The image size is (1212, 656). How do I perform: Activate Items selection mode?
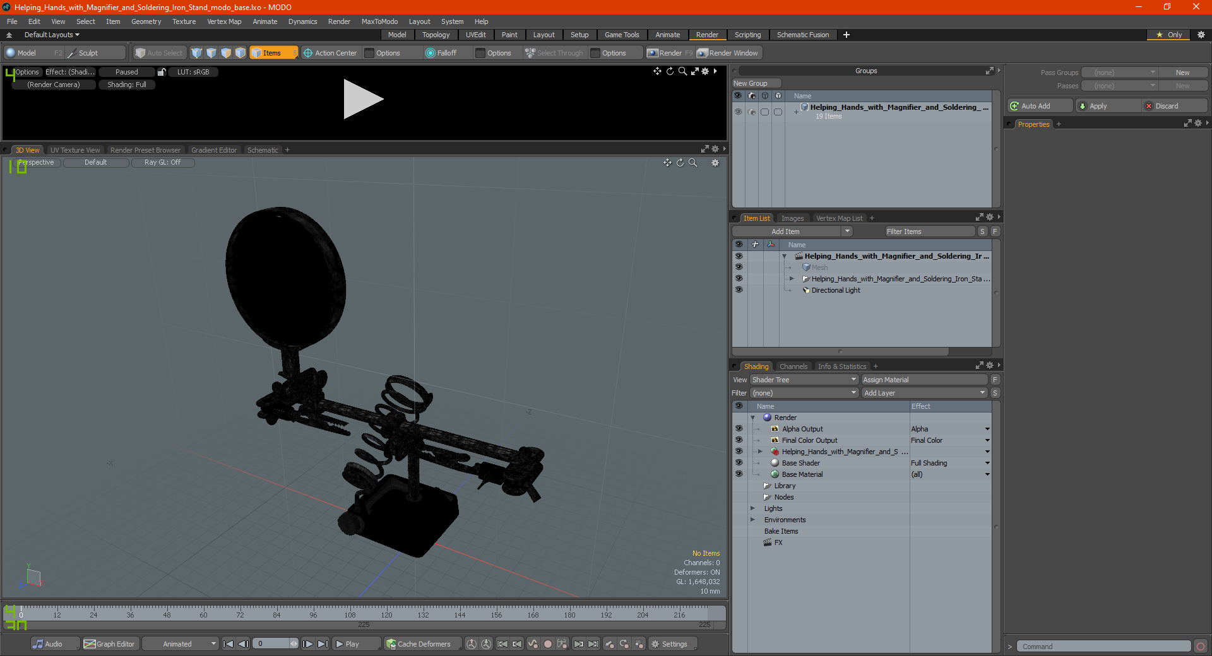pyautogui.click(x=273, y=53)
